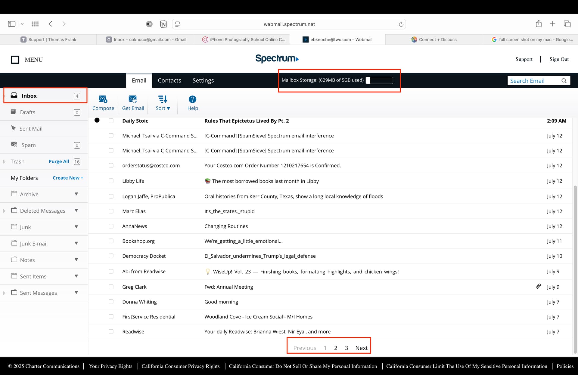Check the orderstatus@costco.com email checkbox
This screenshot has height=375, width=578.
[111, 165]
